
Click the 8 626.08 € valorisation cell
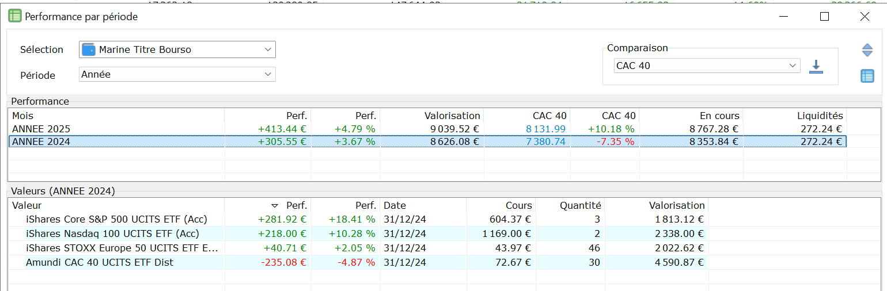(454, 141)
